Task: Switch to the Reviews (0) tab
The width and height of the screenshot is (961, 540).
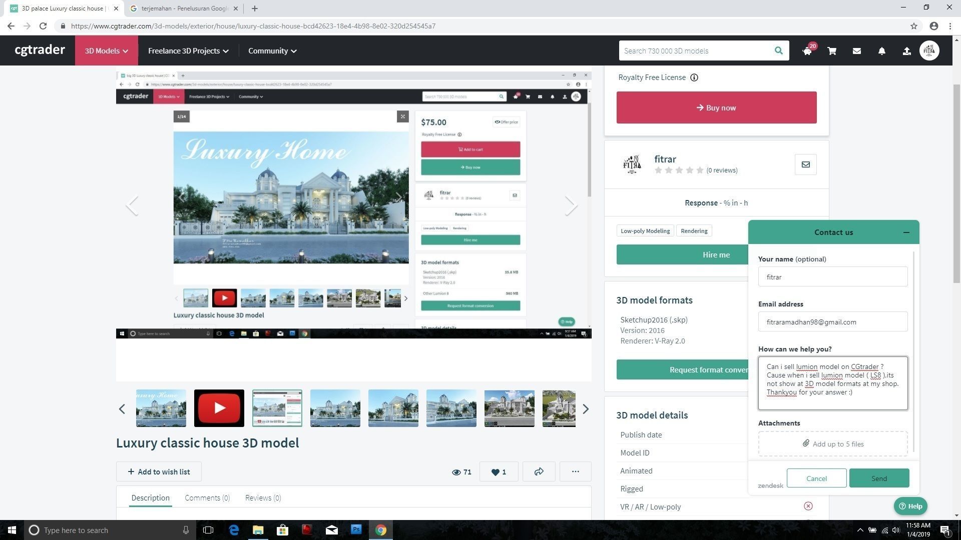Action: (x=263, y=497)
